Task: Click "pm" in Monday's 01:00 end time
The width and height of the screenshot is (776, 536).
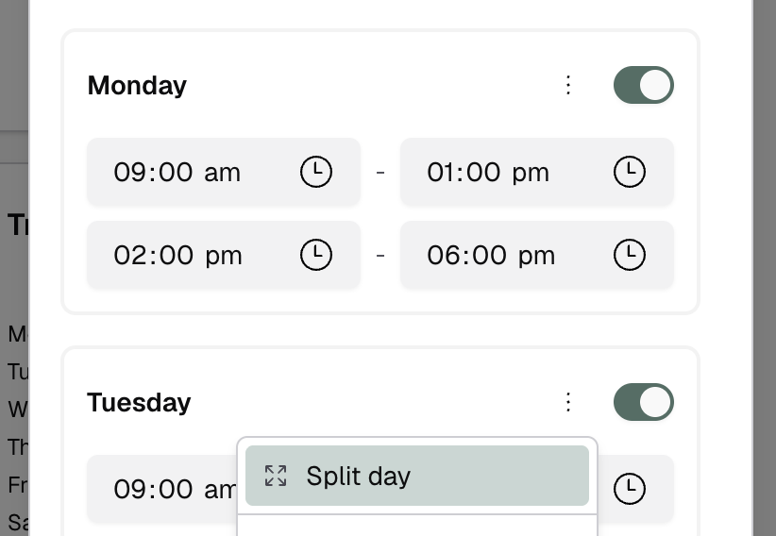Action: (x=531, y=173)
